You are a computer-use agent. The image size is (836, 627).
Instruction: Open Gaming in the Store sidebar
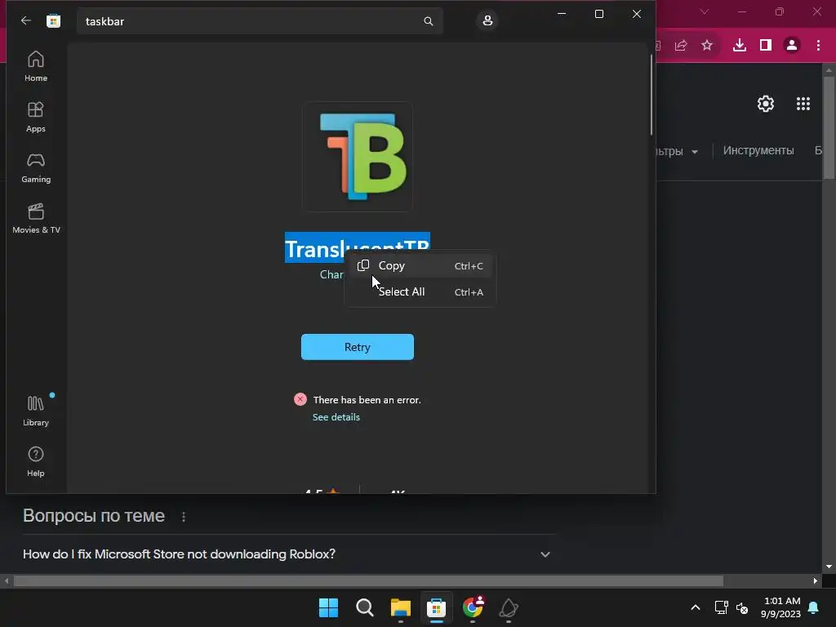coord(36,167)
